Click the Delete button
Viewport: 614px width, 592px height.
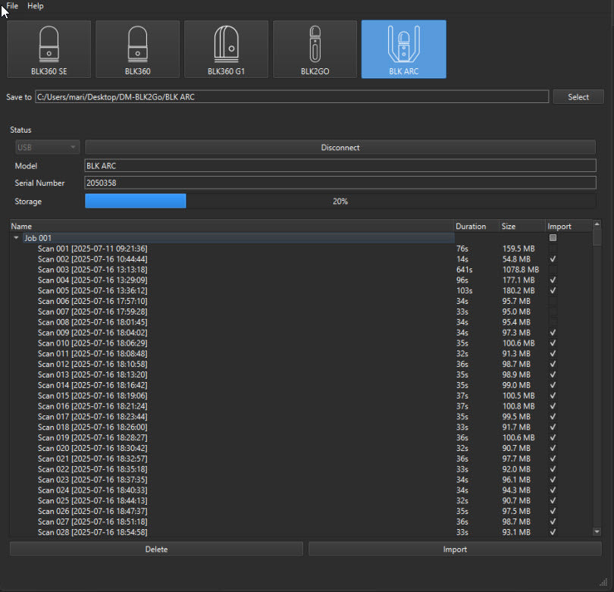[x=156, y=549]
